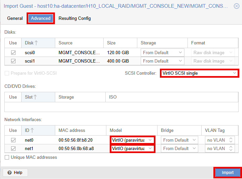Expand the net1 Bridge dropdown

(x=194, y=148)
